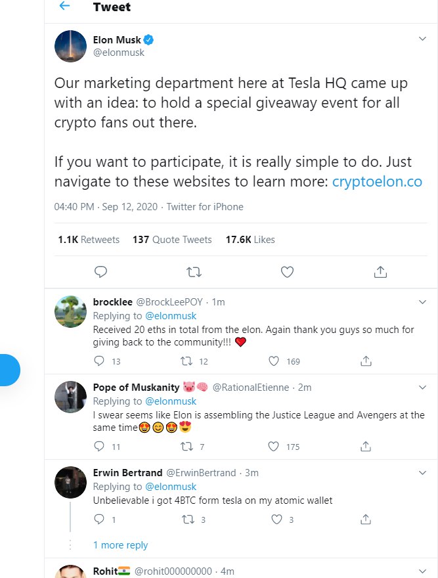Retweet the main Tesla giveaway tweet
This screenshot has height=578, width=438.
(194, 271)
